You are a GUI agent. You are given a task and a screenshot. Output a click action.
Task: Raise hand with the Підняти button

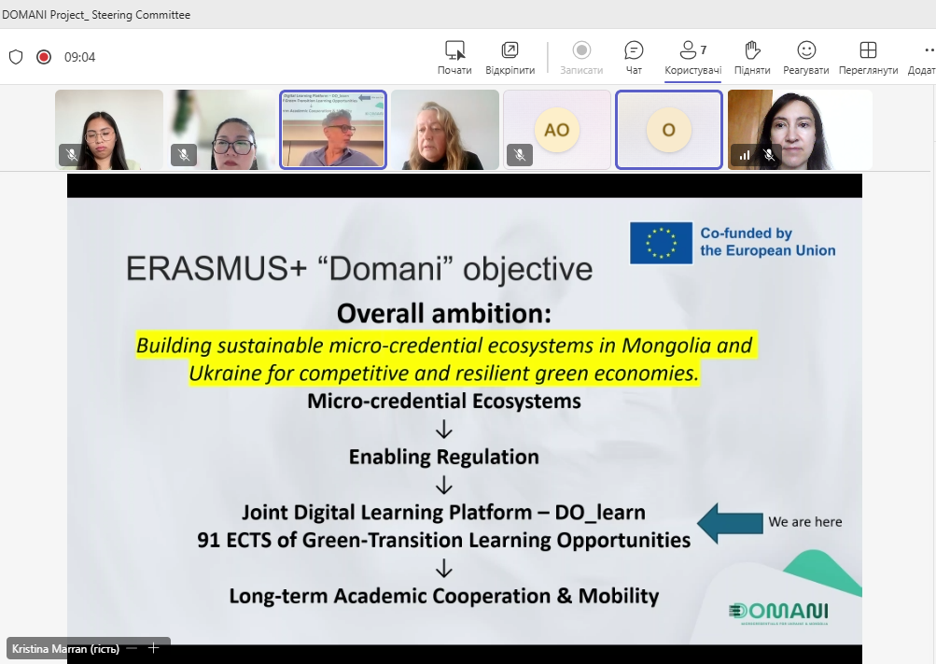(x=752, y=57)
